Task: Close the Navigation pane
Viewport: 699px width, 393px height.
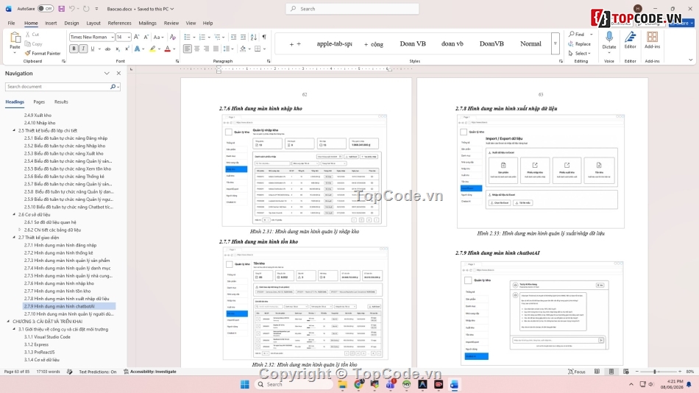Action: [x=118, y=73]
